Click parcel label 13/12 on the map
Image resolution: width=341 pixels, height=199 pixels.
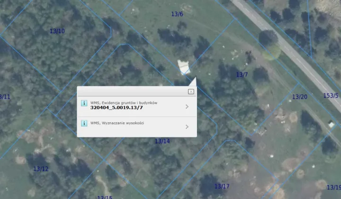41,169
